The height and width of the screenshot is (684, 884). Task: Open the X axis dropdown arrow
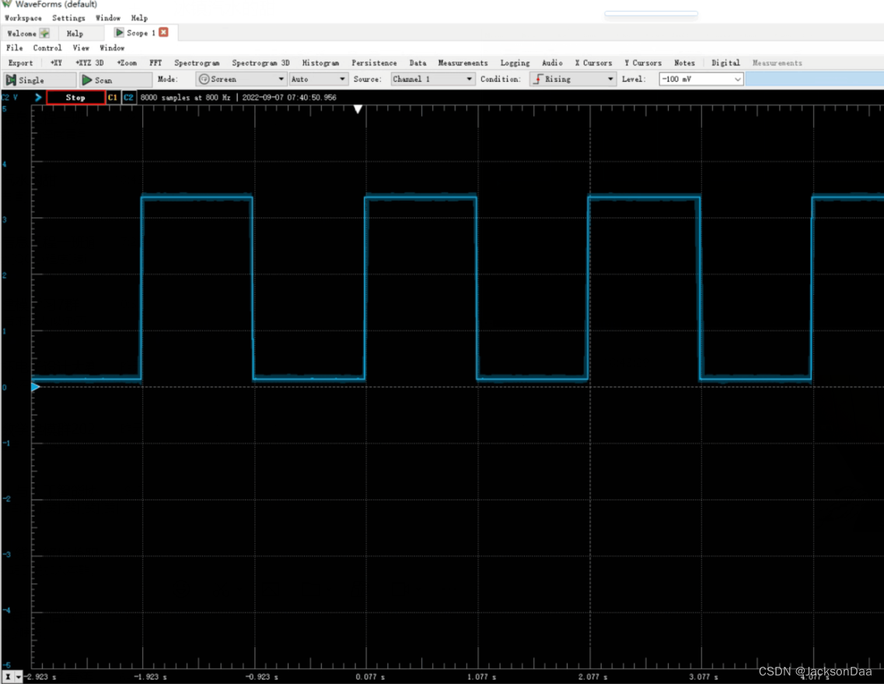(x=19, y=676)
